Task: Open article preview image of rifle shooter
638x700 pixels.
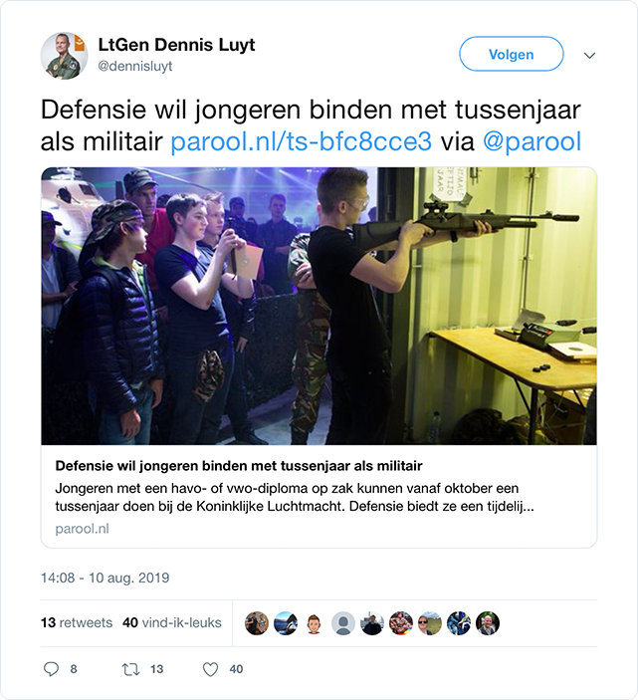Action: point(319,306)
